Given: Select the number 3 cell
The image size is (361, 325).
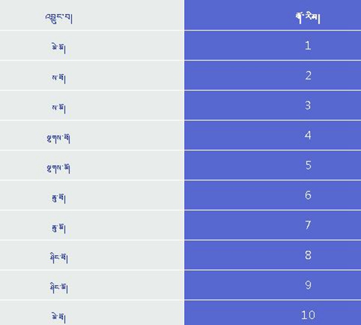Looking at the screenshot, I should (x=273, y=105).
